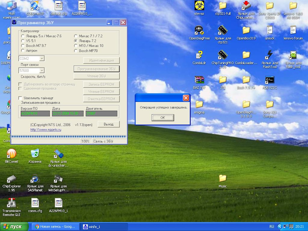Open the Пуск start menu
Image resolution: width=308 pixels, height=231 pixels.
pos(14,227)
